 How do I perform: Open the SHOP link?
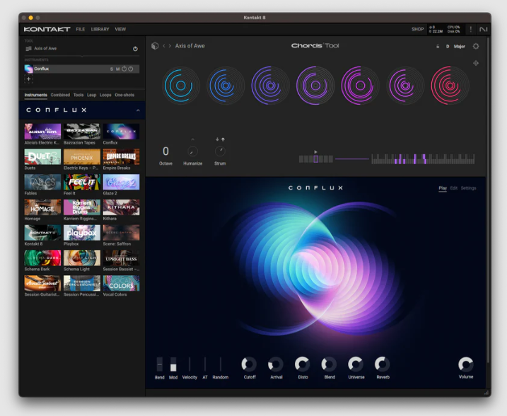[417, 30]
